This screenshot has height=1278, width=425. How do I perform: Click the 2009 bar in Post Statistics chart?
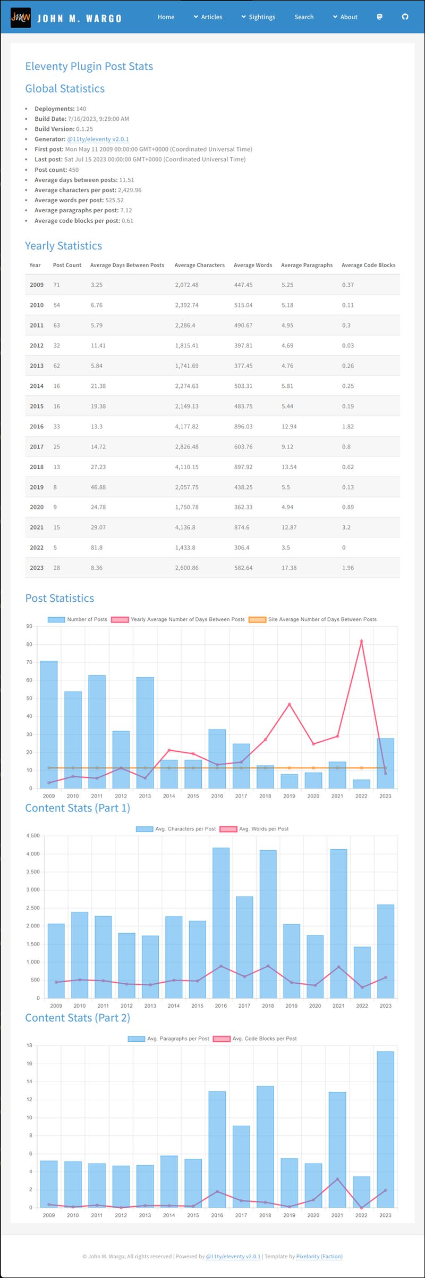pos(49,725)
